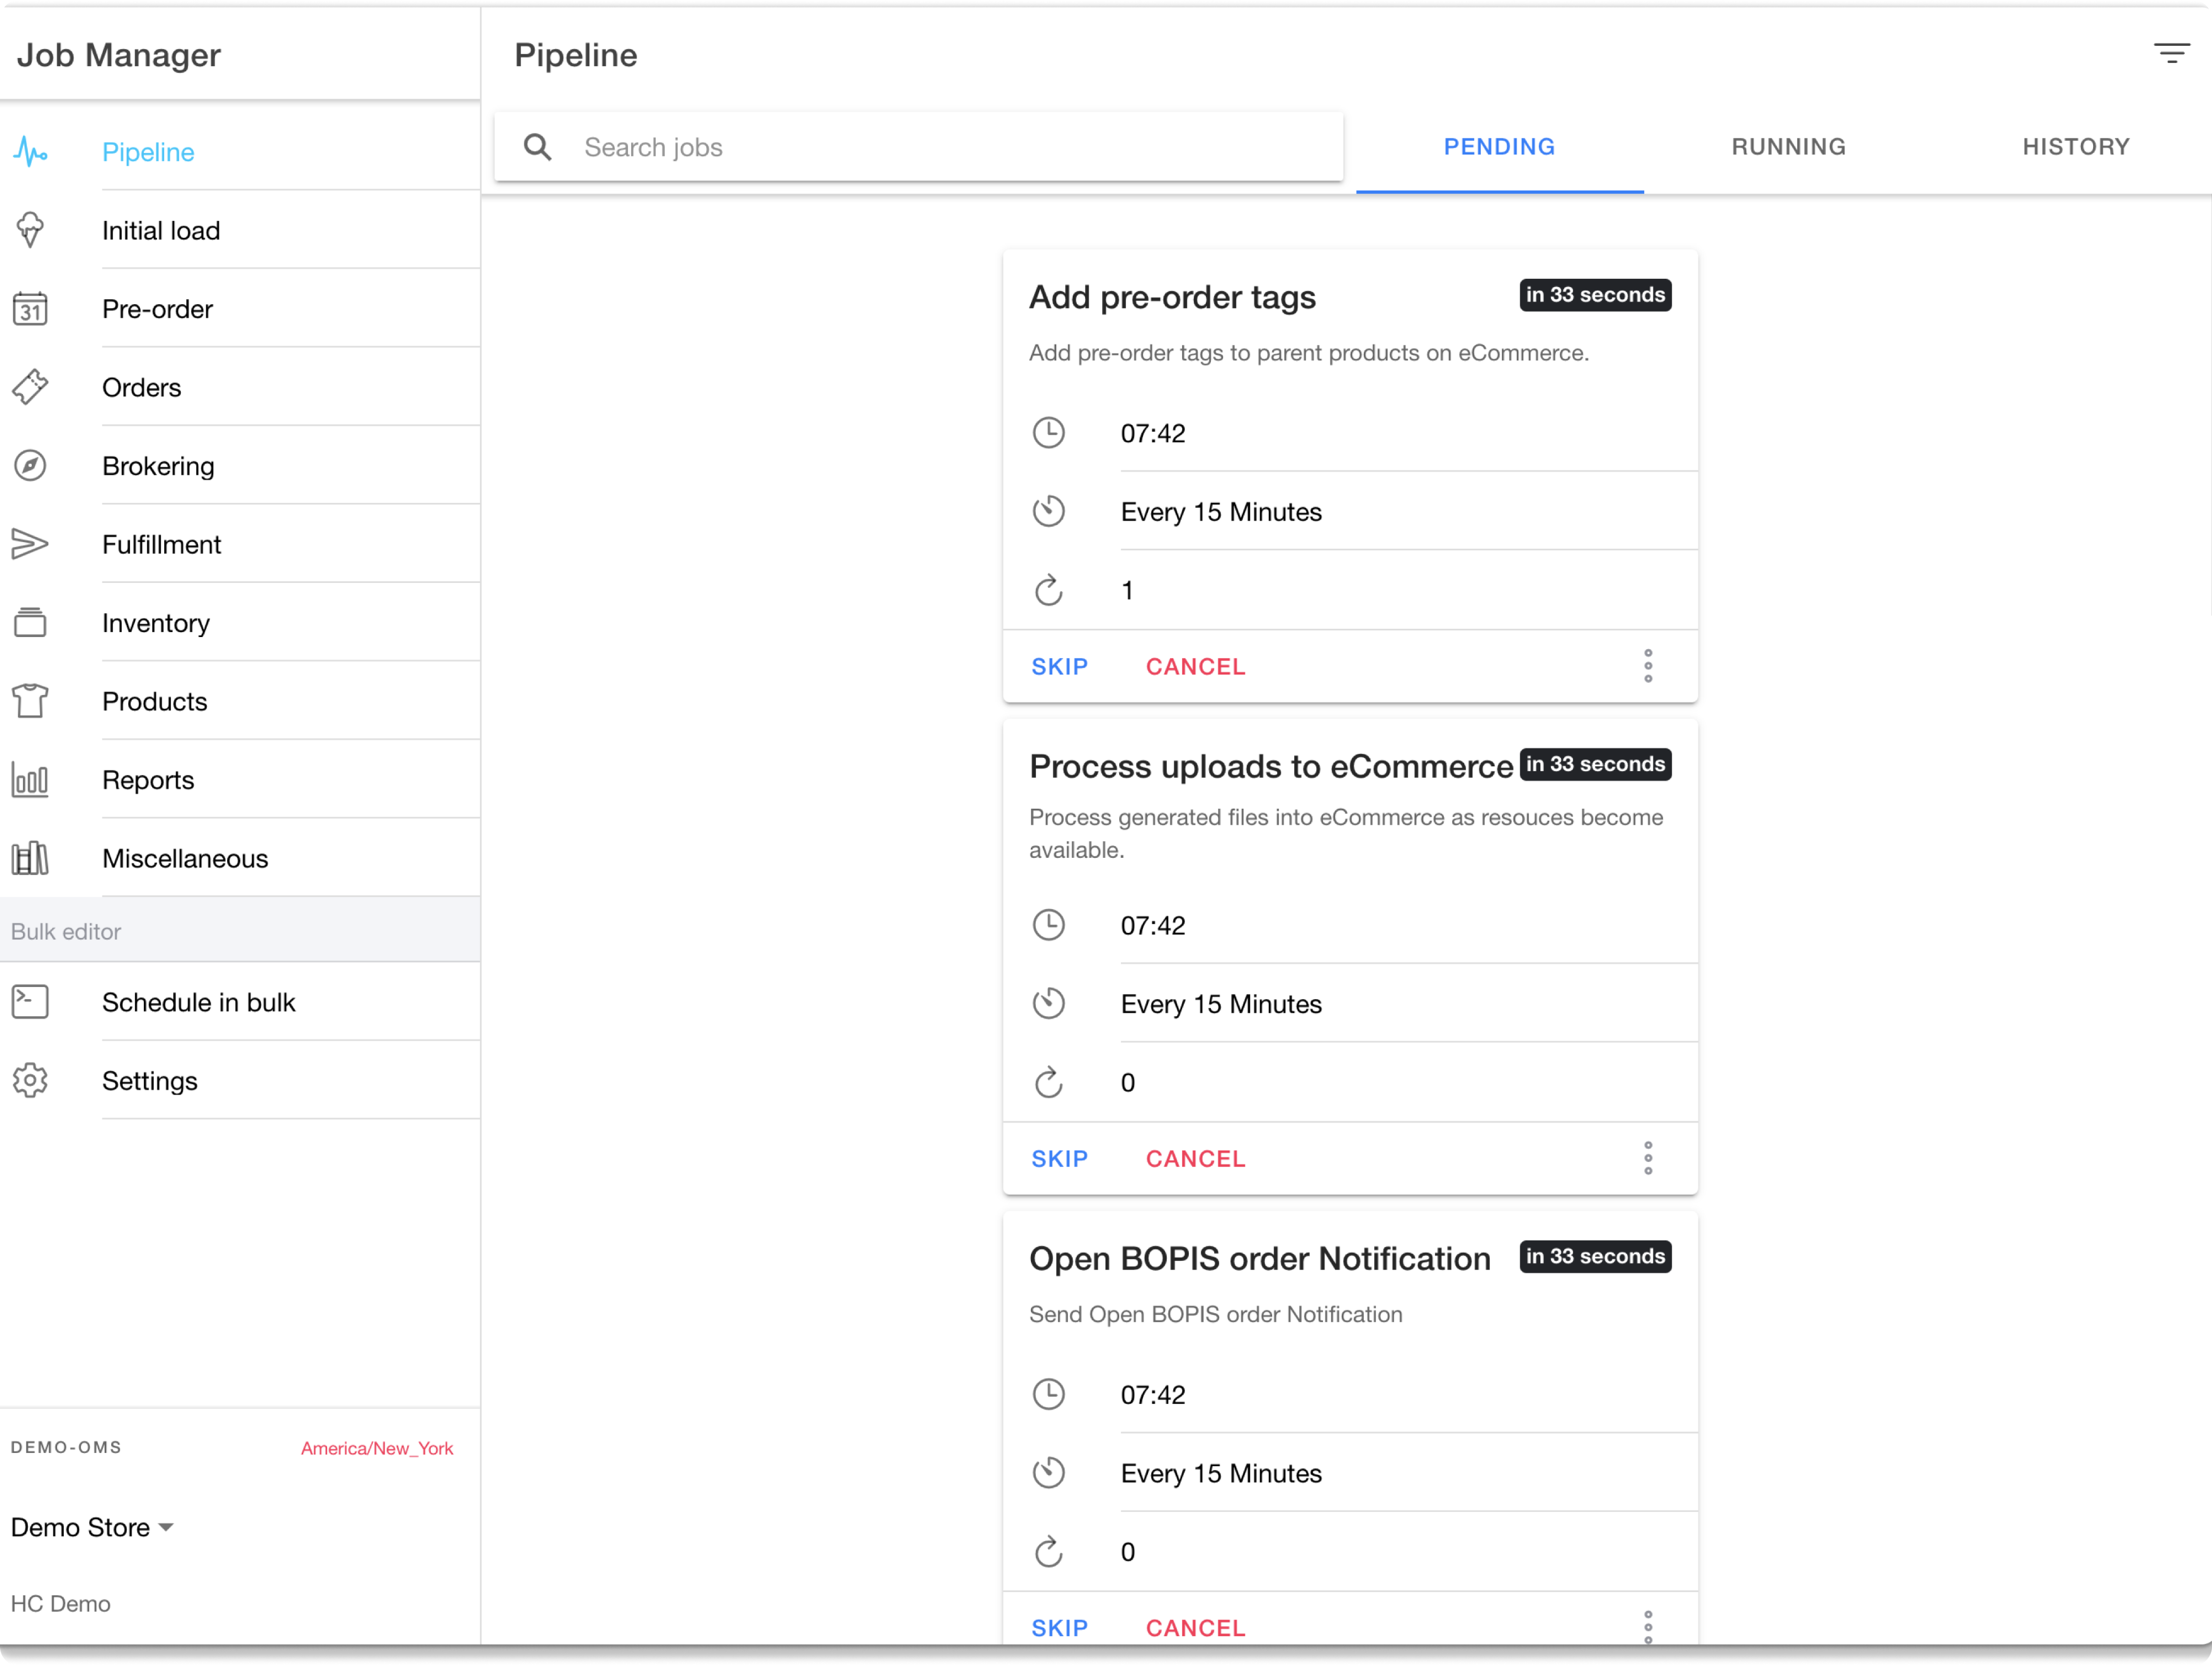Switch to the History tab
2212x1666 pixels.
coord(2076,147)
